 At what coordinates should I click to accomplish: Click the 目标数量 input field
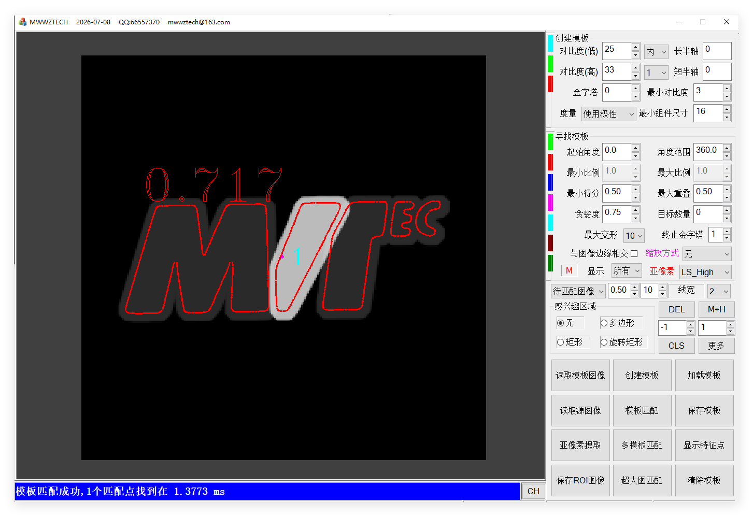point(708,214)
